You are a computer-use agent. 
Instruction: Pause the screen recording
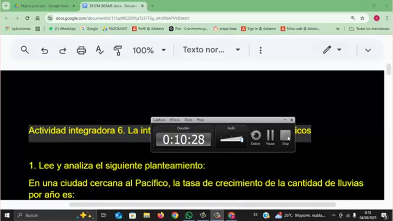[270, 137]
